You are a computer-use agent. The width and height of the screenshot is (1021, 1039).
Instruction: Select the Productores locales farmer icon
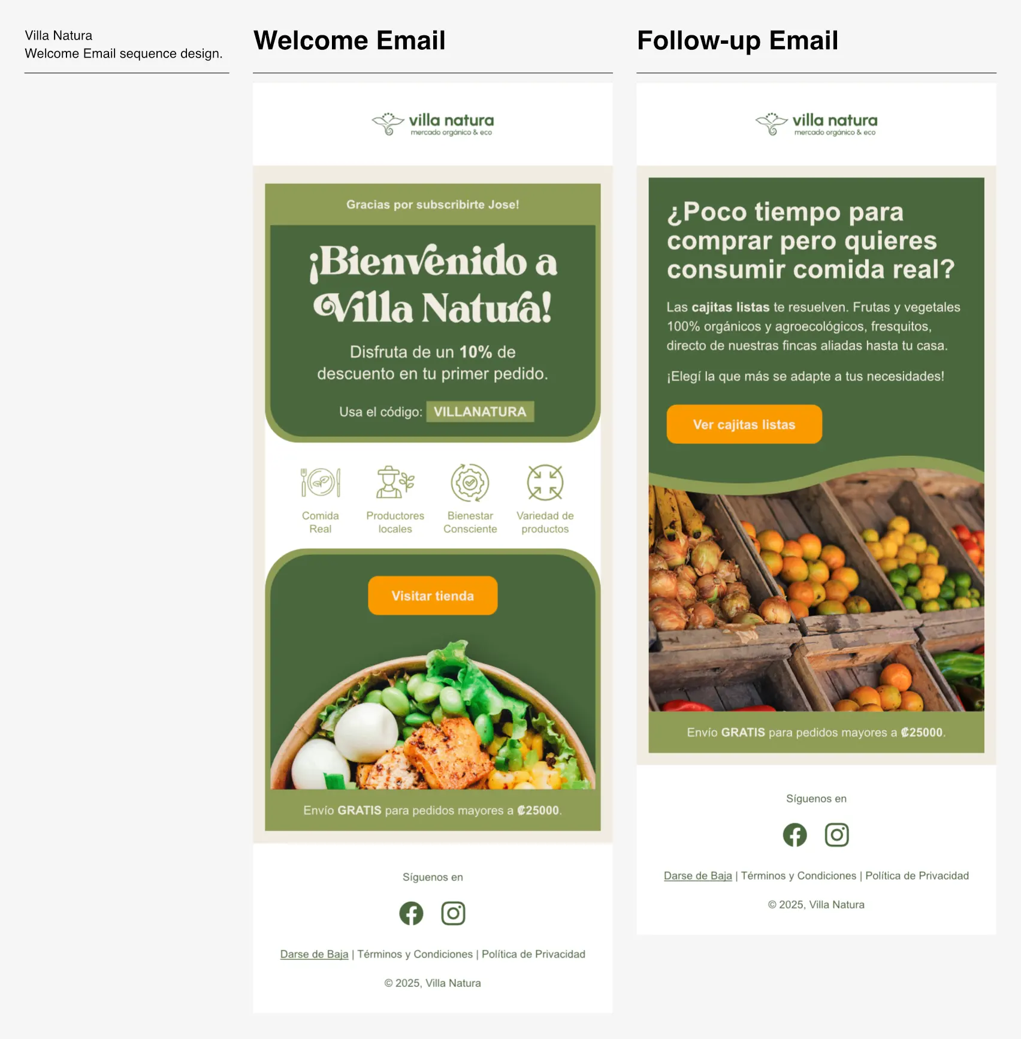click(395, 482)
